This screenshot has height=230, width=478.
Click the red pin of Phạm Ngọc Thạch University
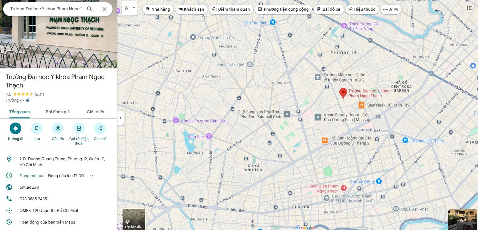tap(343, 93)
